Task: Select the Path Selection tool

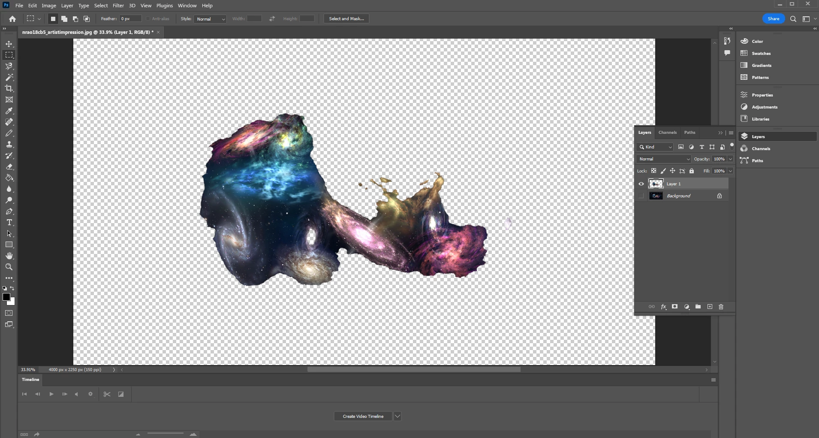Action: point(9,233)
